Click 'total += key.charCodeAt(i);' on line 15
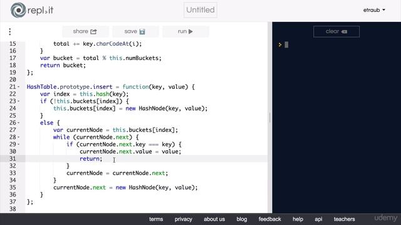 [98, 44]
